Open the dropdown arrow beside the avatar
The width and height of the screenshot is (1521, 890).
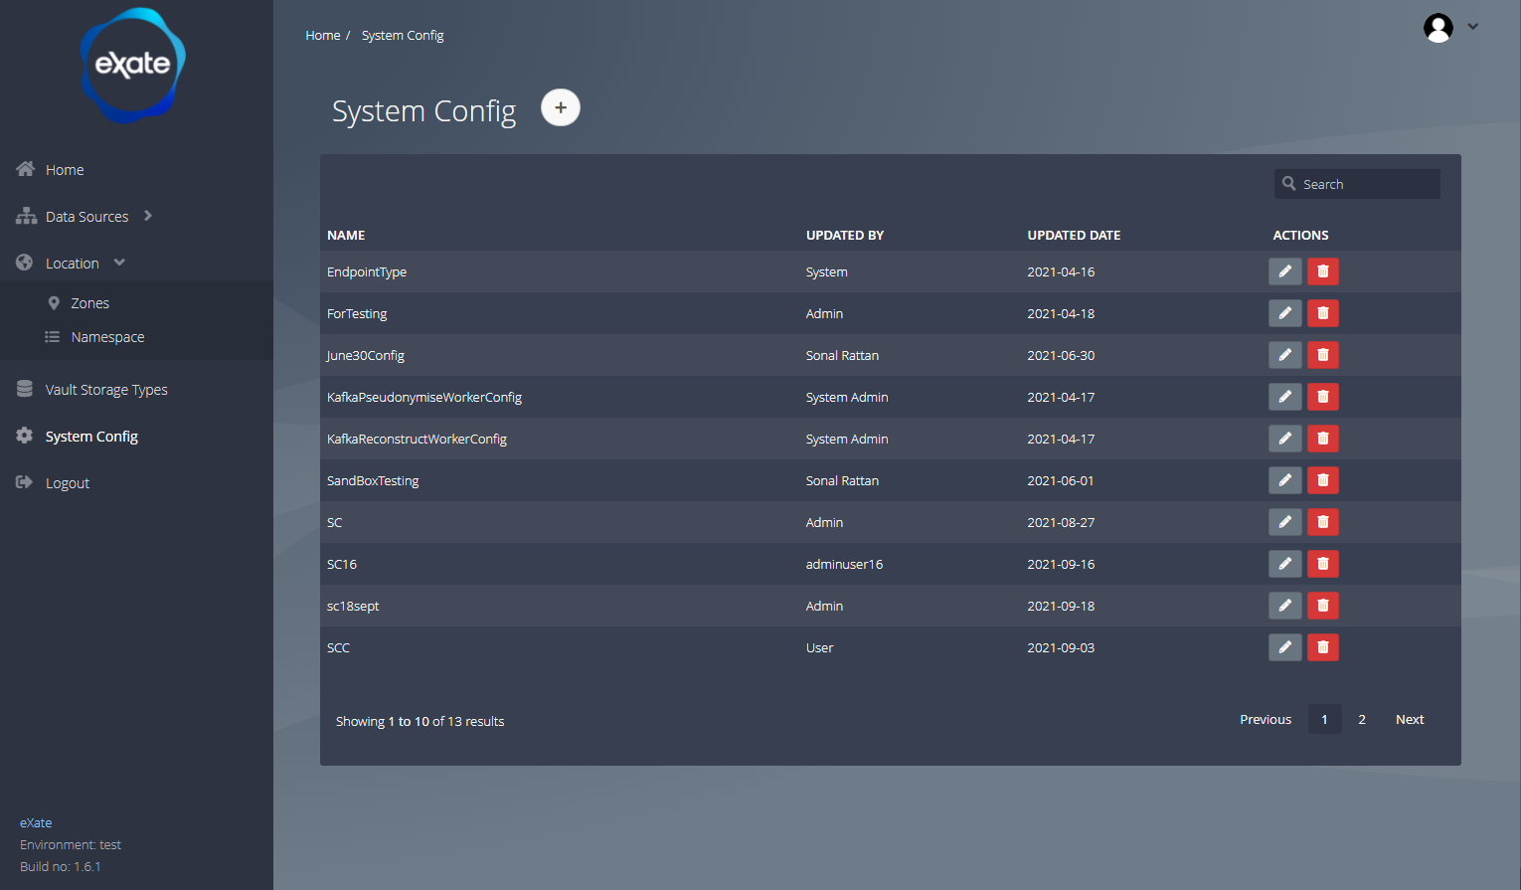tap(1473, 27)
